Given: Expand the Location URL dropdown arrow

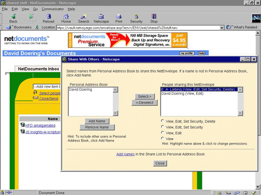Looking at the screenshot, I should [222, 27].
